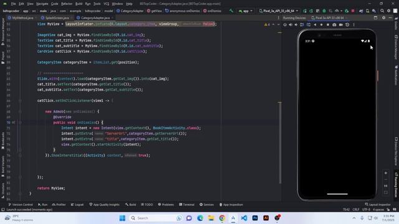
Task: Open the app run configuration dropdown
Action: pyautogui.click(x=245, y=11)
